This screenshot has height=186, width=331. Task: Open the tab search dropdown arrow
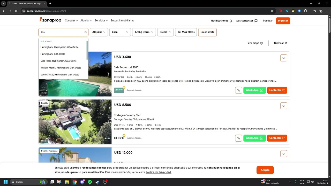(3, 4)
